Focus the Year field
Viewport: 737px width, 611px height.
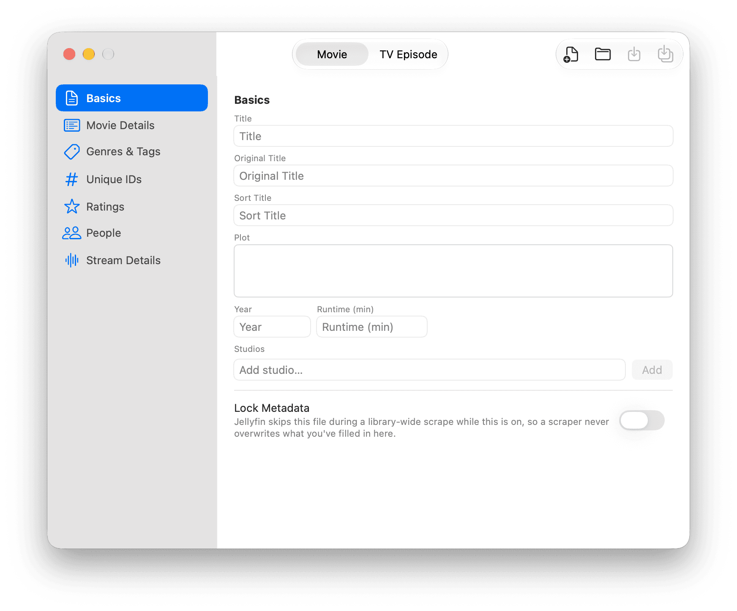click(x=272, y=327)
